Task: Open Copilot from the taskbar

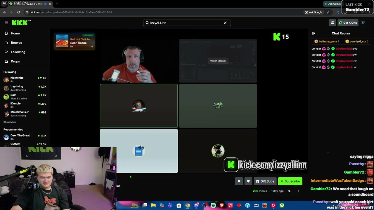Action: (162, 205)
